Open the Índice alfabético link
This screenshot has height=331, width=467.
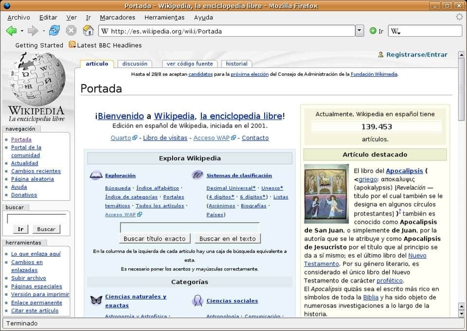point(158,188)
